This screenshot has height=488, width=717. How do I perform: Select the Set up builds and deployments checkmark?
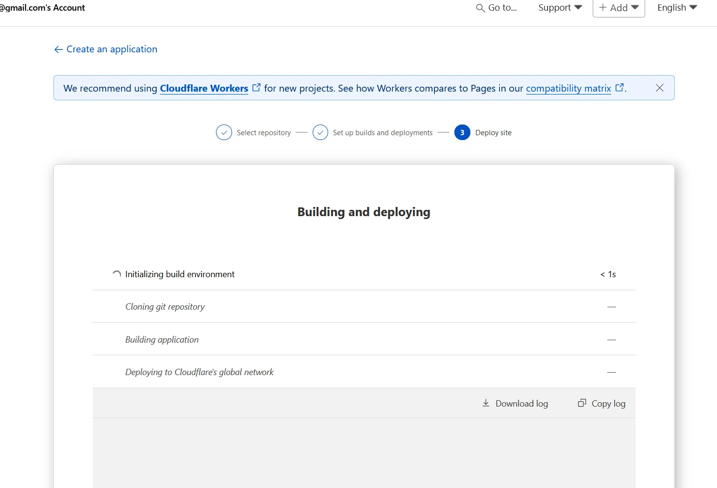[x=320, y=132]
